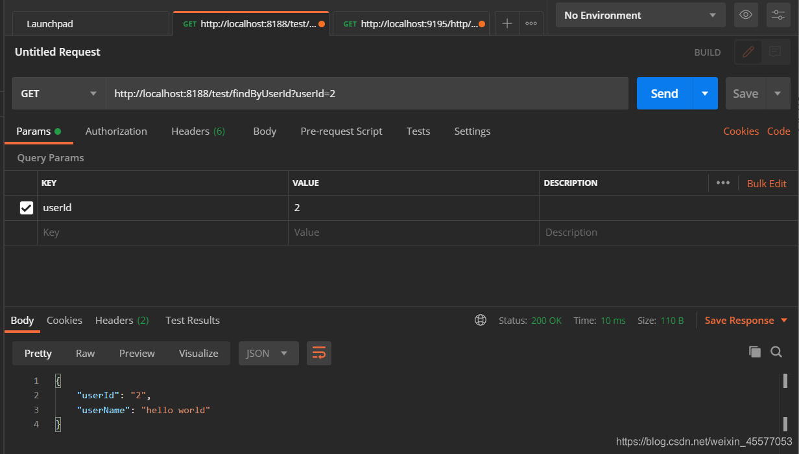
Task: Open the Tests tab
Action: [418, 131]
